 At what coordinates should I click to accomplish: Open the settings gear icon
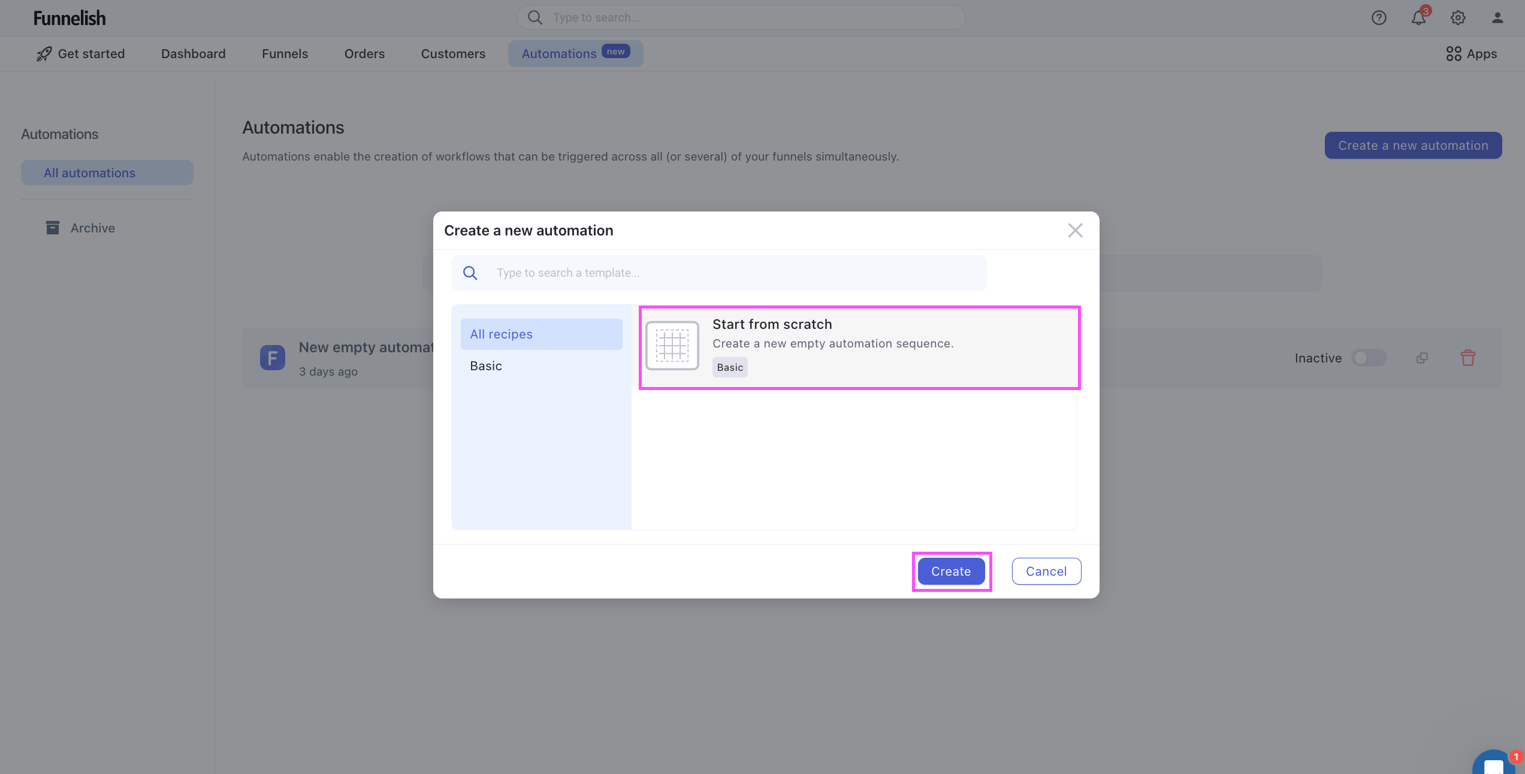tap(1458, 18)
